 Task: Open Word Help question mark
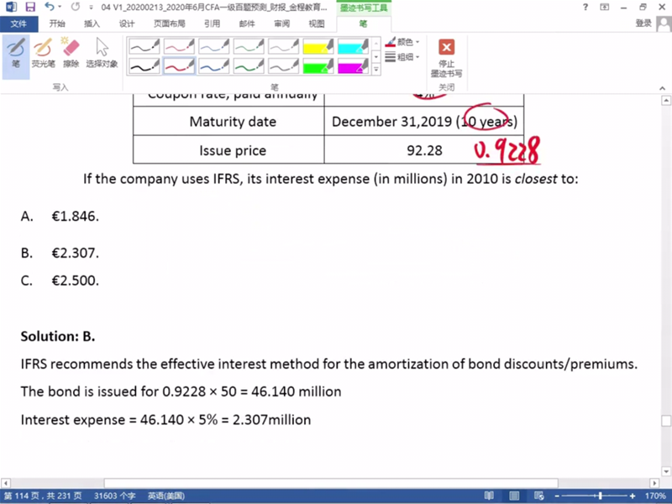(x=585, y=7)
